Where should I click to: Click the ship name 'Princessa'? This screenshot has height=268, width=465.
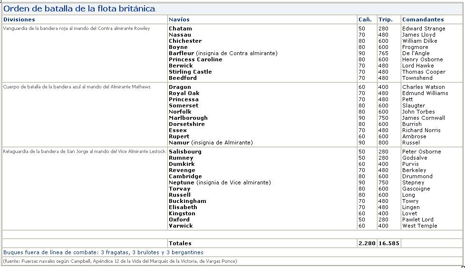[184, 100]
